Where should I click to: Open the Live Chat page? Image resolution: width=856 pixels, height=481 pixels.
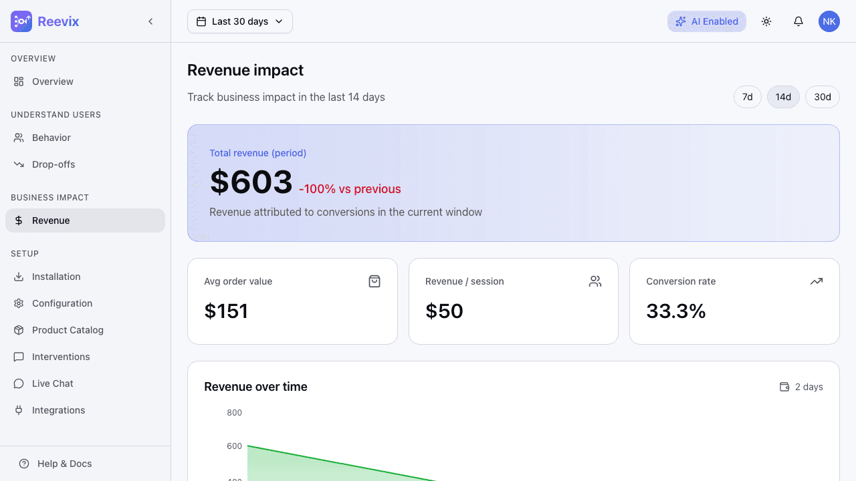coord(51,383)
